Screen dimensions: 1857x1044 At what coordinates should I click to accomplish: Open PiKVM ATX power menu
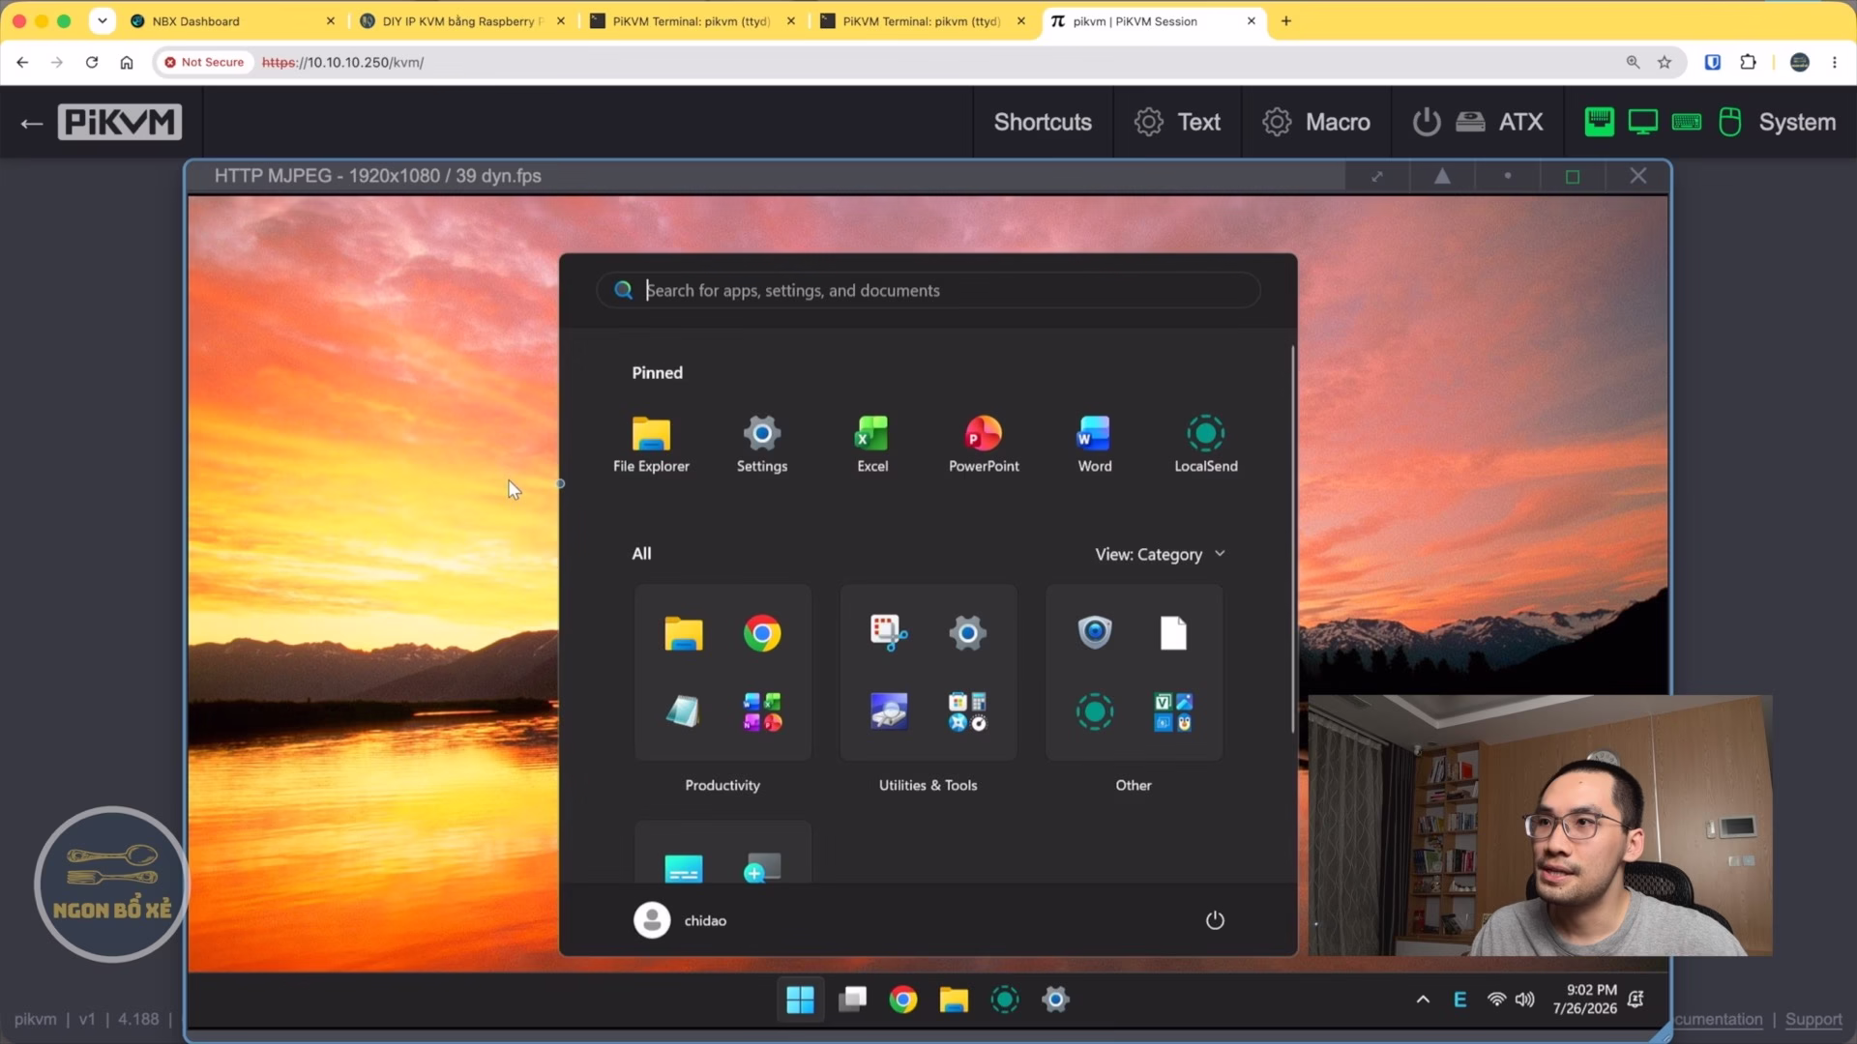coord(1478,122)
